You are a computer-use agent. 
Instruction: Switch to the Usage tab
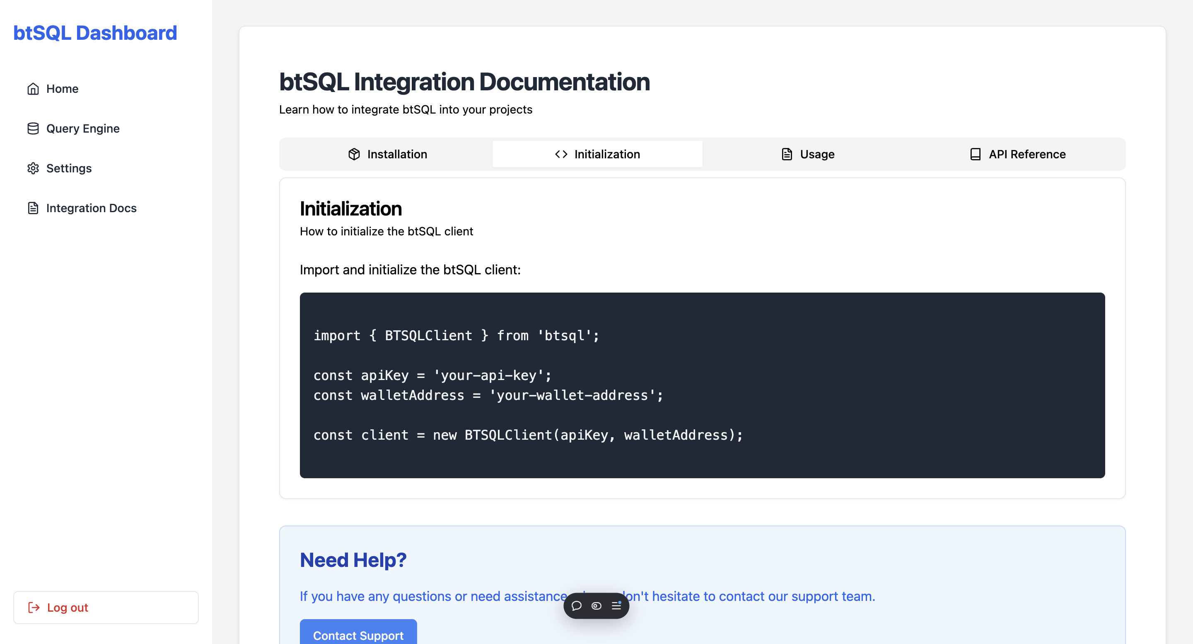coord(808,154)
